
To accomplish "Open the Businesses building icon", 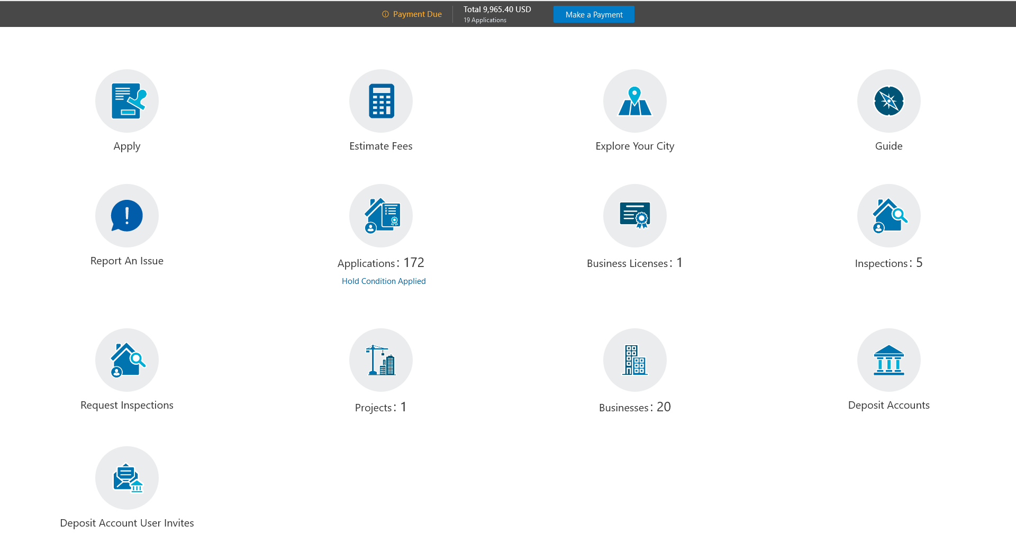I will tap(635, 360).
